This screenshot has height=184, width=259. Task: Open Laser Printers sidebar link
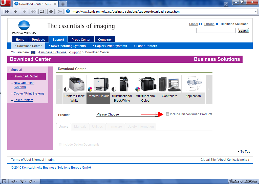(x=24, y=100)
